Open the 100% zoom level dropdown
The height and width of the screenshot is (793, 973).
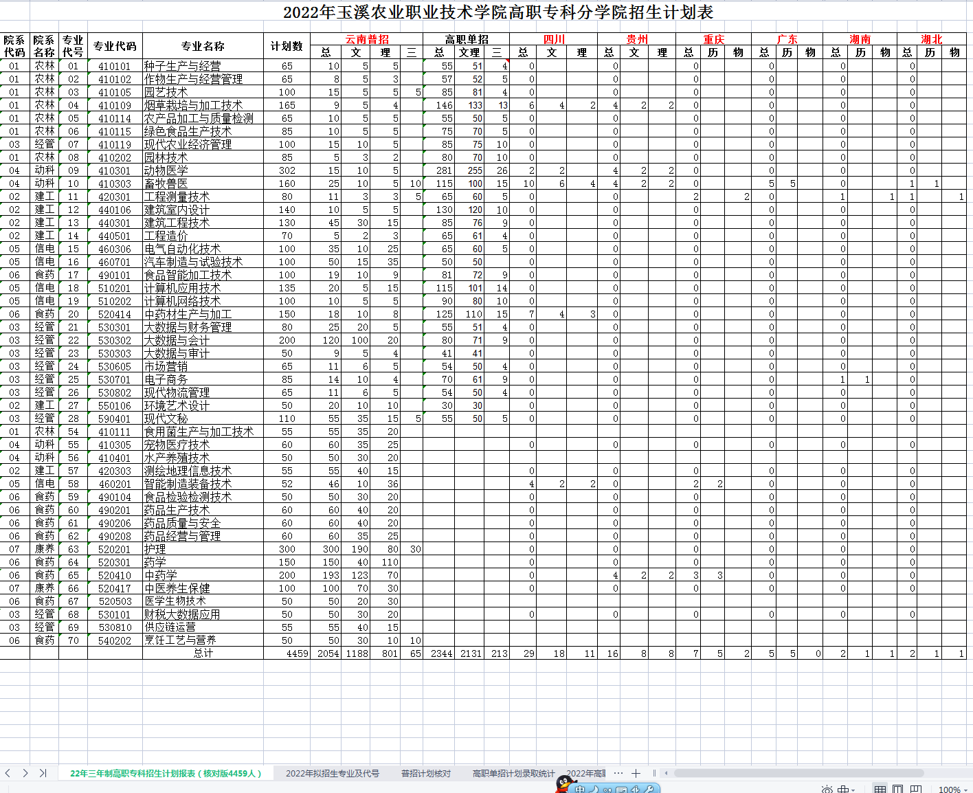click(x=953, y=790)
